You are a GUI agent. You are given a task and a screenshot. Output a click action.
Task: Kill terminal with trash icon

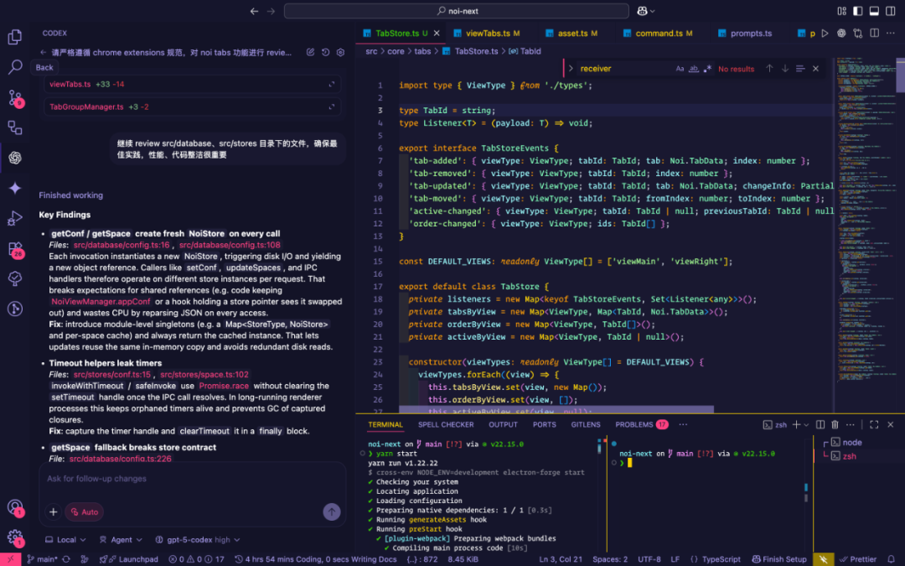click(x=835, y=424)
